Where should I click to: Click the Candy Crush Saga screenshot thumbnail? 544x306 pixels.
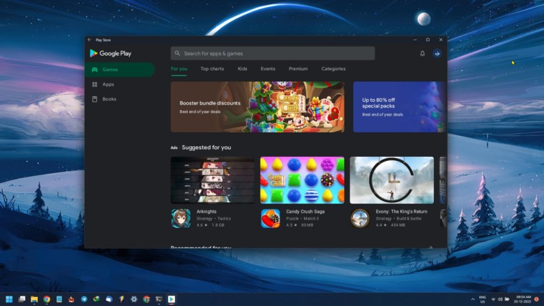click(x=302, y=180)
